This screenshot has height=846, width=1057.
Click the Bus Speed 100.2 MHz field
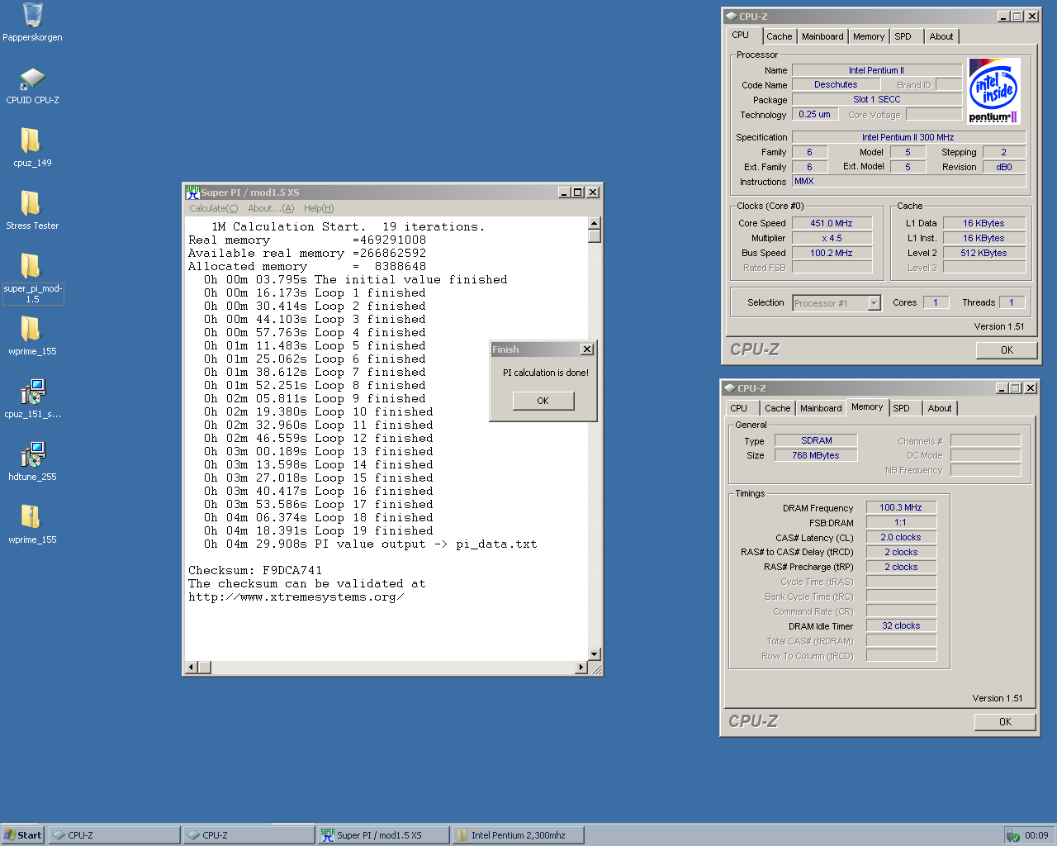832,253
